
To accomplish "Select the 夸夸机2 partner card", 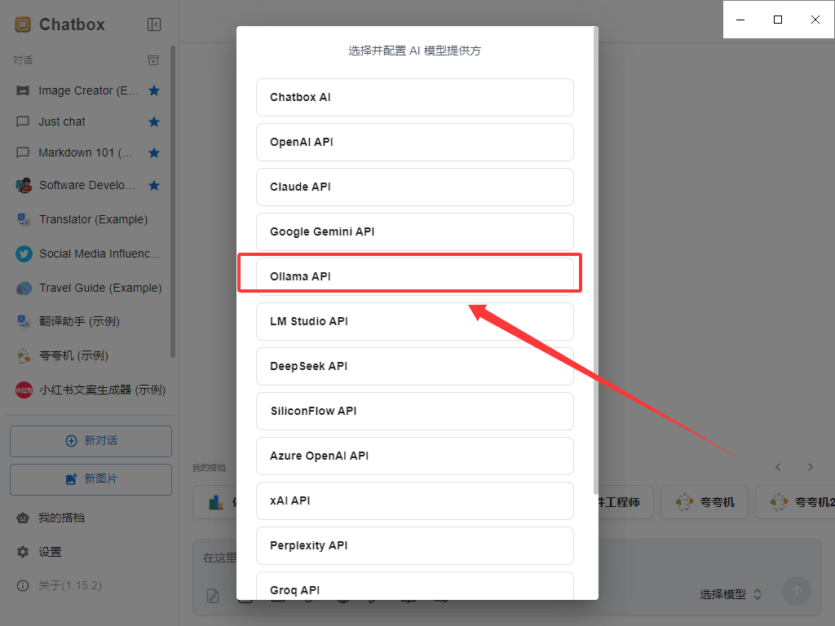I will tap(795, 502).
